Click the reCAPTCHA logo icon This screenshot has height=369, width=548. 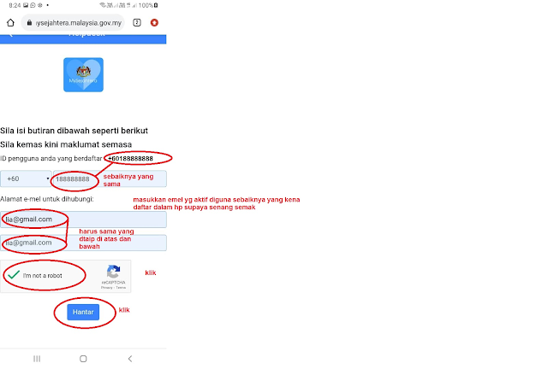pyautogui.click(x=113, y=272)
